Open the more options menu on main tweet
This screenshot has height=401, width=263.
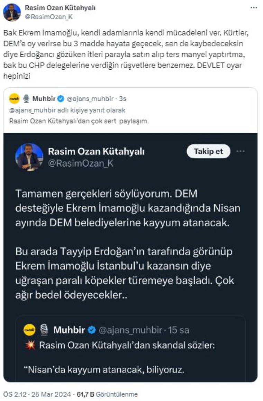254,7
